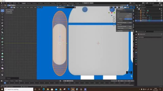Open the Edit Mode dropdown
The image size is (163, 91).
(6, 7)
